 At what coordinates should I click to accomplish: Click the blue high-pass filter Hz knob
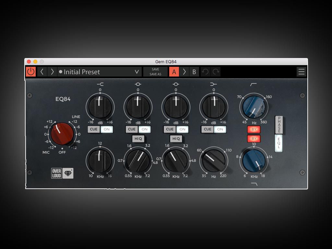pyautogui.click(x=254, y=107)
